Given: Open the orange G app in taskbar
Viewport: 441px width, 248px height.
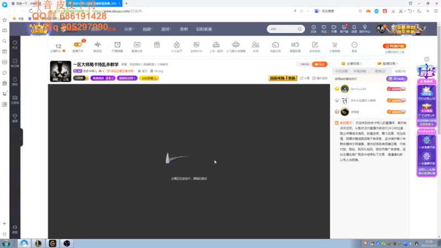Looking at the screenshot, I should tap(52, 244).
